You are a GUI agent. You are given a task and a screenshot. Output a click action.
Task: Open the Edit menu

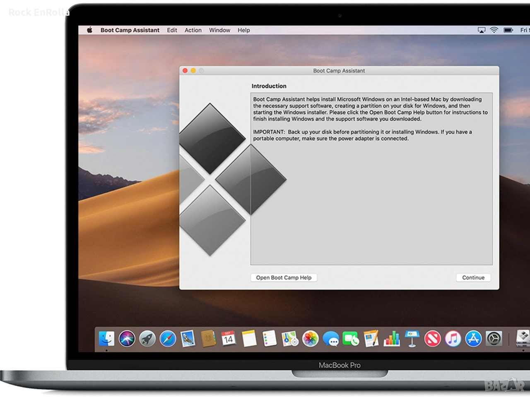tap(172, 30)
